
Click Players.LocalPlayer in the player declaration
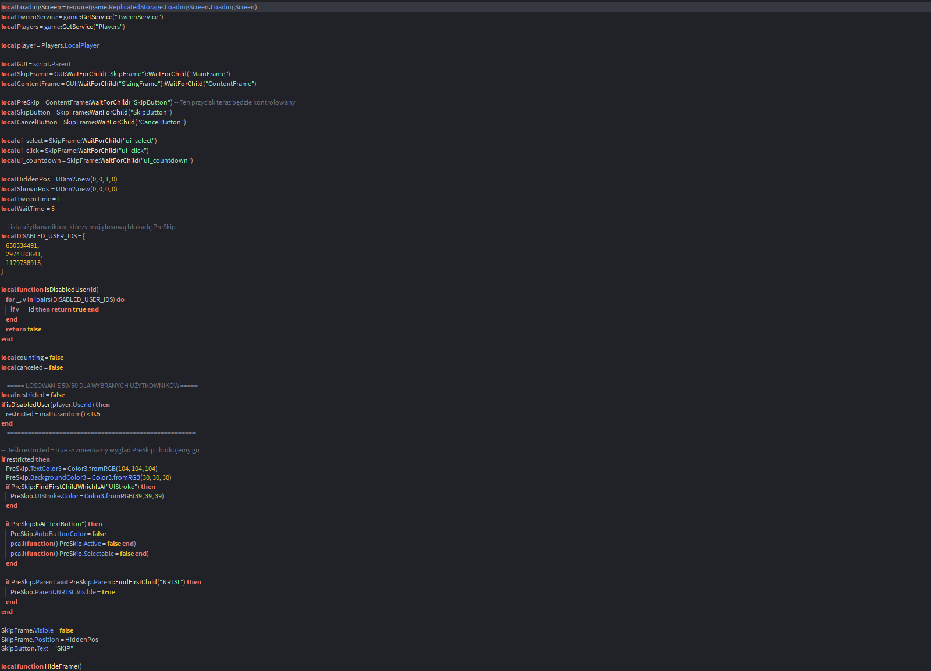[x=70, y=45]
